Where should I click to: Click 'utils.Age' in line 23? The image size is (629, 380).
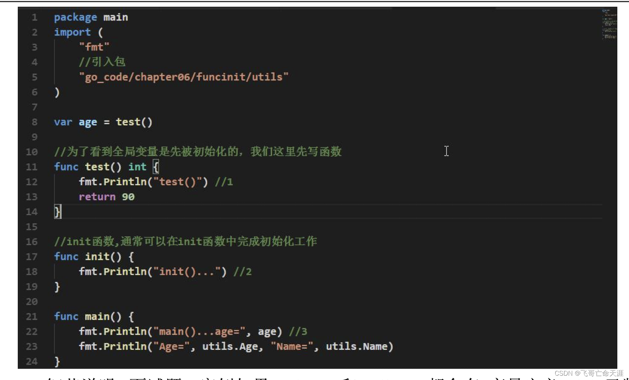tap(230, 347)
